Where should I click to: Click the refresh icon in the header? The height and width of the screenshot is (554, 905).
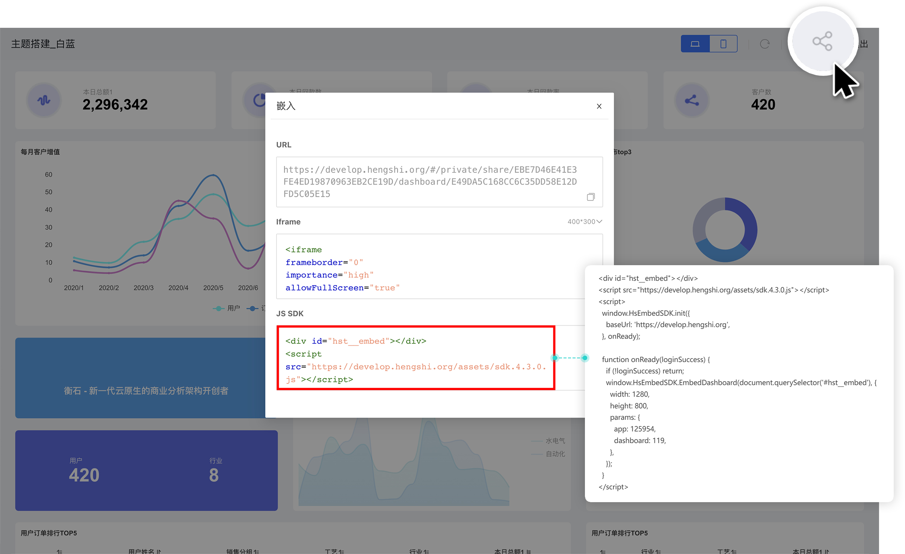point(764,44)
